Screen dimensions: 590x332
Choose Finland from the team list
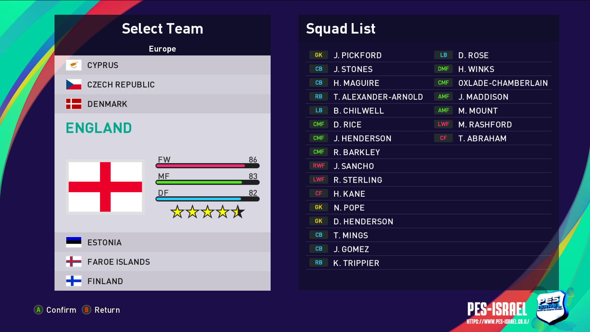105,281
